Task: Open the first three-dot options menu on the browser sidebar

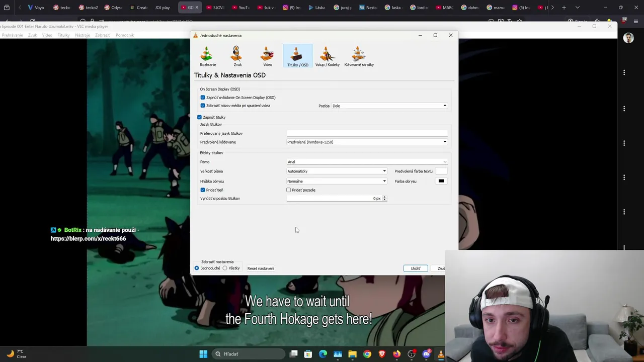Action: 624,72
